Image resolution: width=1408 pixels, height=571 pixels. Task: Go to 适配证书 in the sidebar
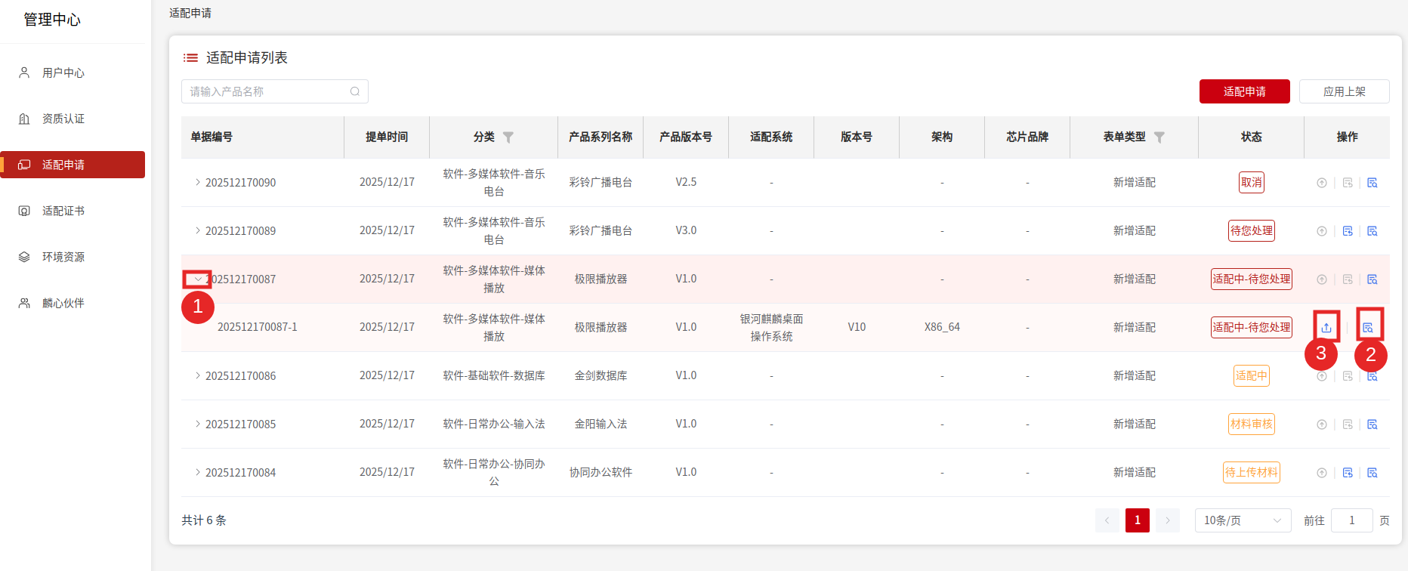coord(63,211)
